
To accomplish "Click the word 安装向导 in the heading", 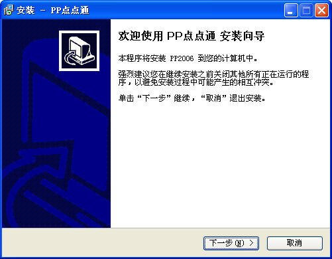I will pyautogui.click(x=242, y=36).
